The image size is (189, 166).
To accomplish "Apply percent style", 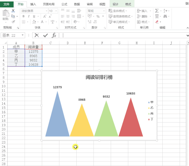I will point(98,16).
